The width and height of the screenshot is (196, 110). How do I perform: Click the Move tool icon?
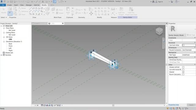coord(91,13)
